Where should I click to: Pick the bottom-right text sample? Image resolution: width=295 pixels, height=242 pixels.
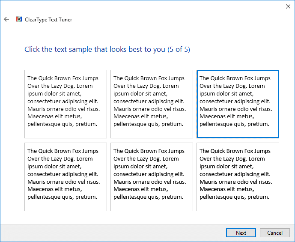tap(238, 177)
